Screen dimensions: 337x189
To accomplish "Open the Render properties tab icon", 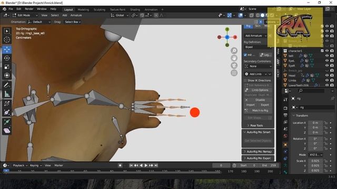I will (285, 108).
